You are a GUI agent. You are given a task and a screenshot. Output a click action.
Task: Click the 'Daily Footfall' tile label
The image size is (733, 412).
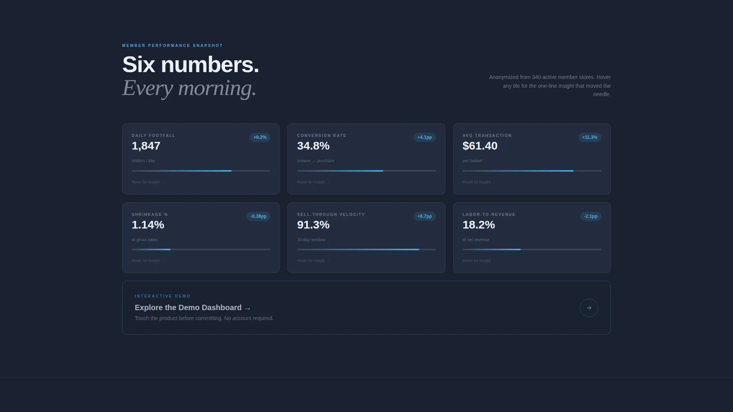tap(153, 135)
